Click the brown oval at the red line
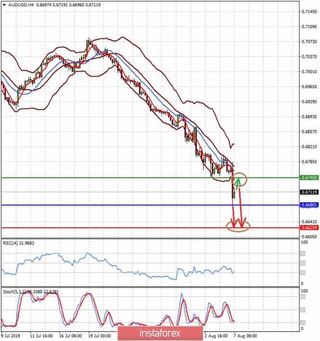The image size is (320, 341). pyautogui.click(x=239, y=226)
